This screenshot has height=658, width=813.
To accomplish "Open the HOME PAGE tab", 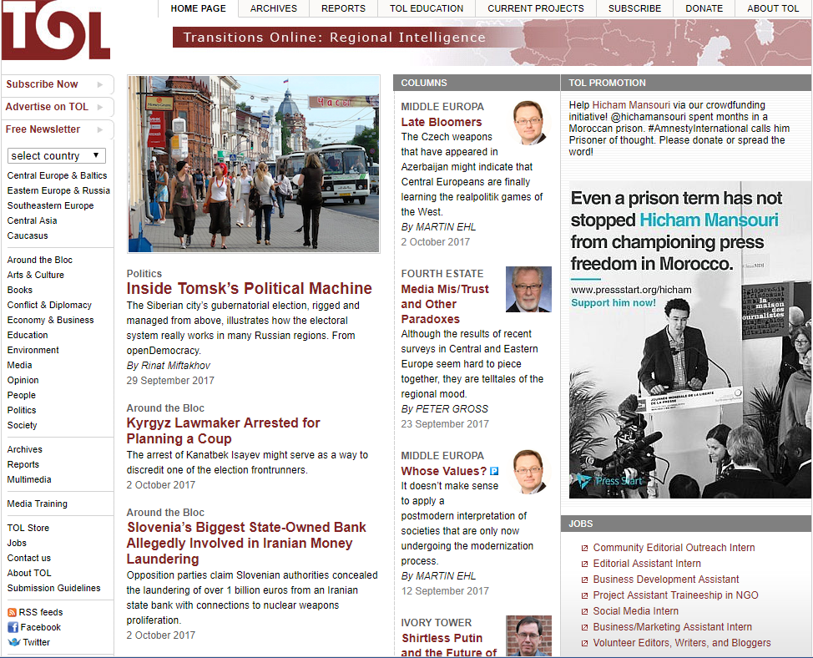I will (x=198, y=9).
